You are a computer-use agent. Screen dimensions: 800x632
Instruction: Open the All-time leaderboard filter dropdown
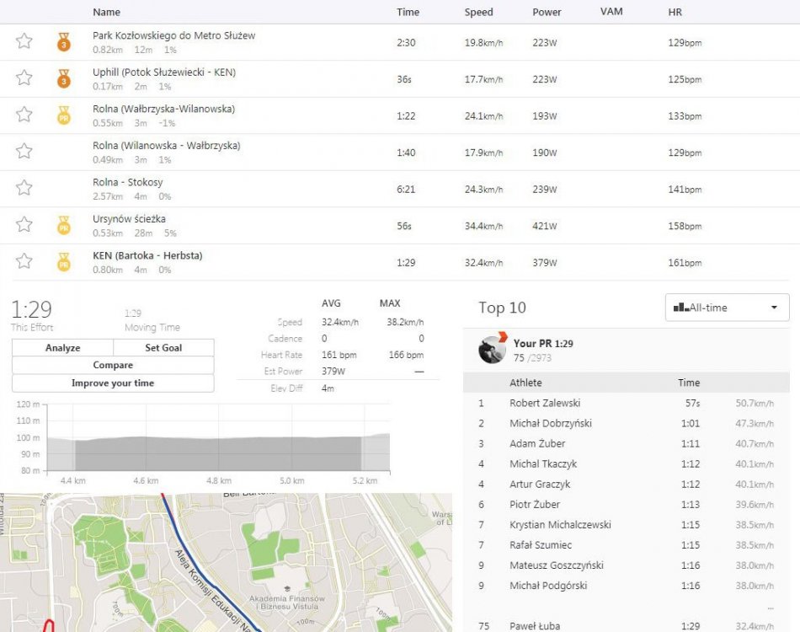click(x=727, y=308)
